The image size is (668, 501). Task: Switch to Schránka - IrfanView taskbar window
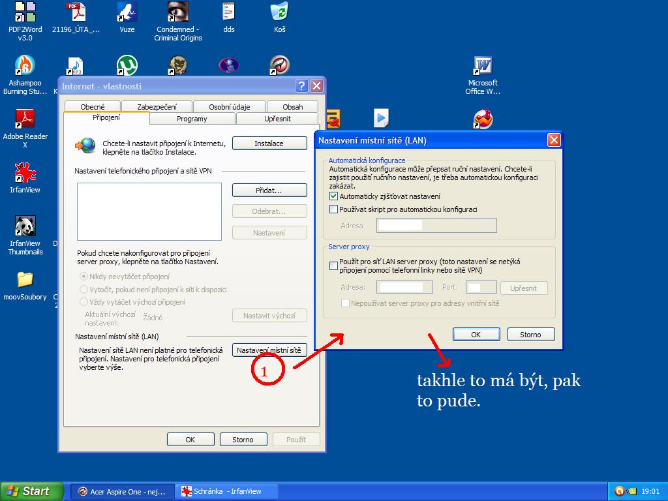point(227,491)
